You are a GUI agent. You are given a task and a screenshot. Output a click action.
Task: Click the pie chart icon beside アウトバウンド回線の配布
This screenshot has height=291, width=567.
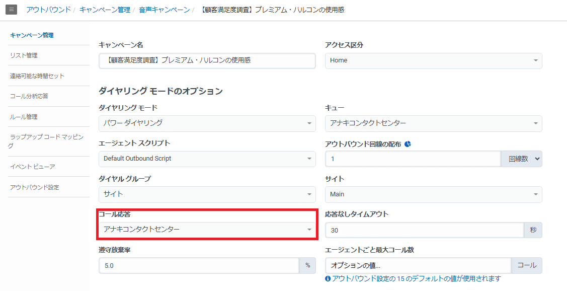tap(408, 144)
